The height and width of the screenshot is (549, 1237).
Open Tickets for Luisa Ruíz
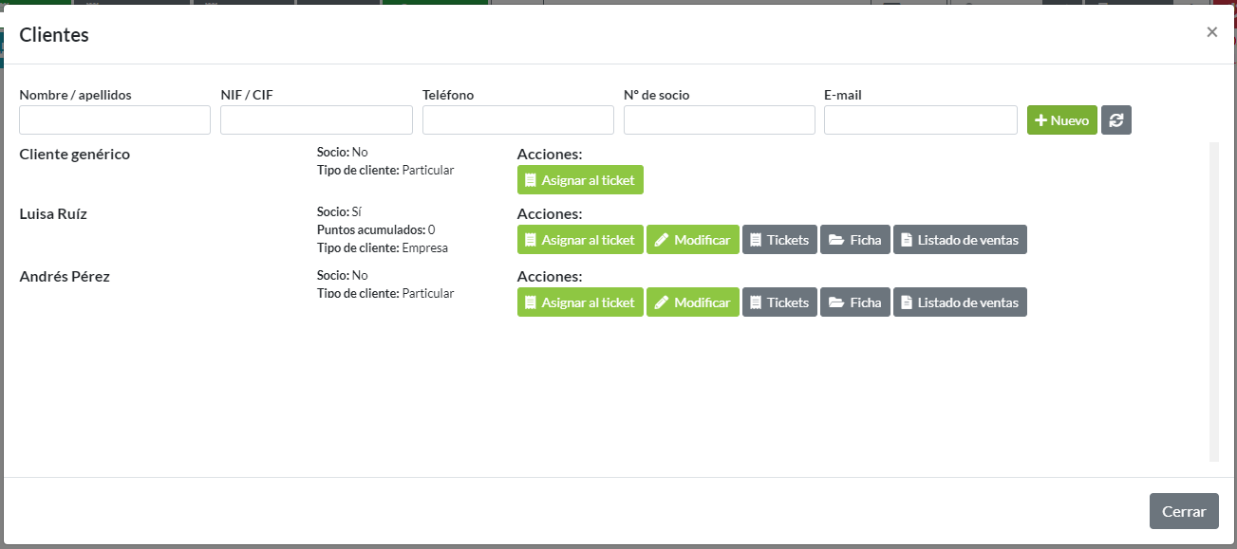pyautogui.click(x=778, y=240)
